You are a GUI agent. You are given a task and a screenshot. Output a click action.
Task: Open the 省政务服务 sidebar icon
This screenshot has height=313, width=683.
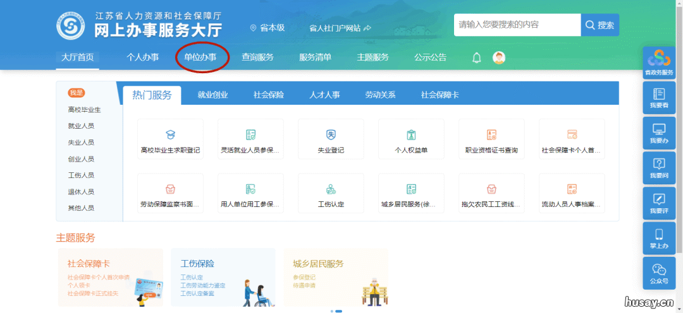pyautogui.click(x=659, y=62)
